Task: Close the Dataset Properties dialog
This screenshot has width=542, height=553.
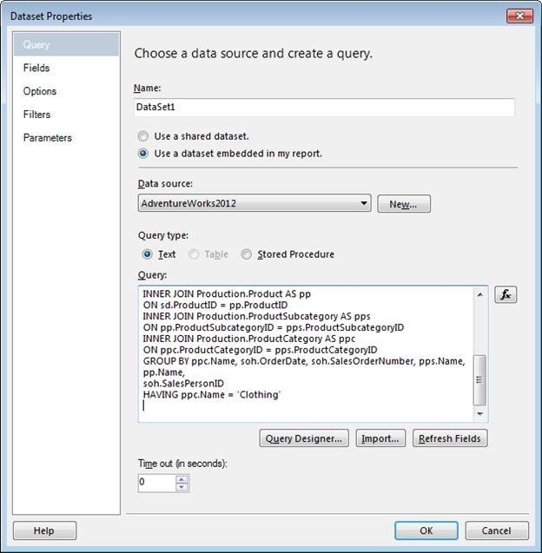Action: [x=519, y=16]
